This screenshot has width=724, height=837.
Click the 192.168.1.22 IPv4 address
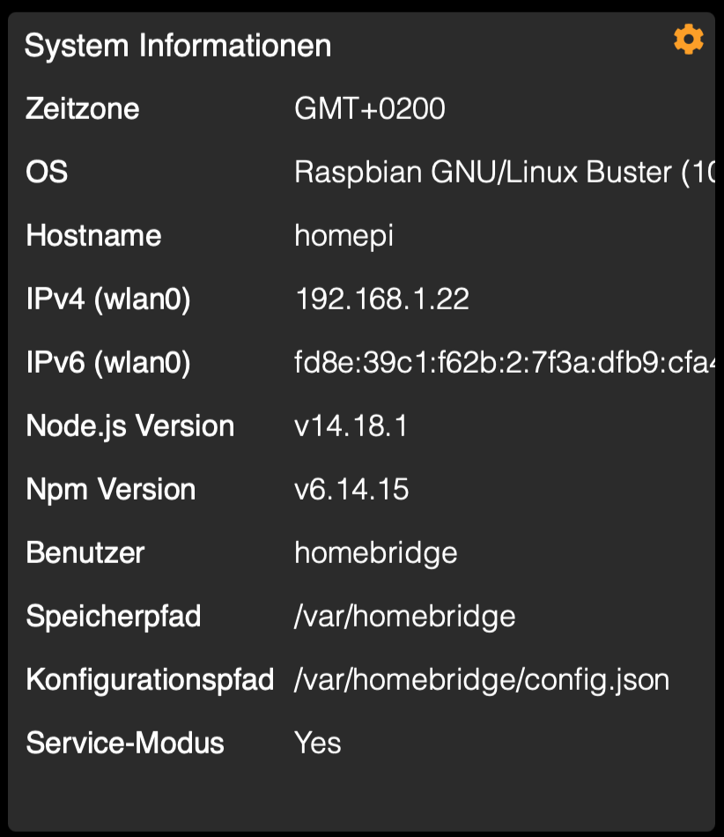pyautogui.click(x=381, y=300)
